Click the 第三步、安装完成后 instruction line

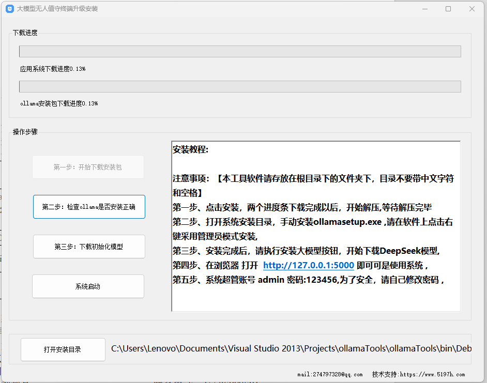(306, 251)
